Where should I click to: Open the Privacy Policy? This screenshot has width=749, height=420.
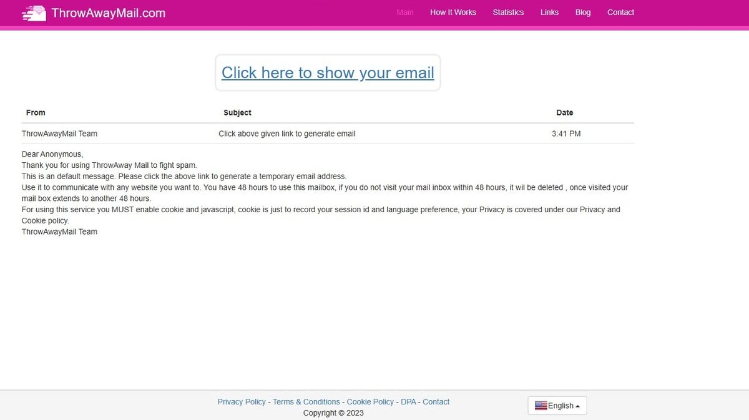pos(242,401)
